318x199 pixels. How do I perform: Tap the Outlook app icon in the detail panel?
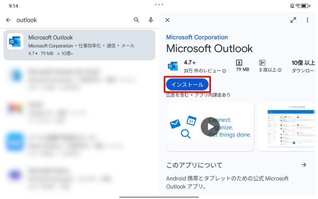tap(173, 66)
